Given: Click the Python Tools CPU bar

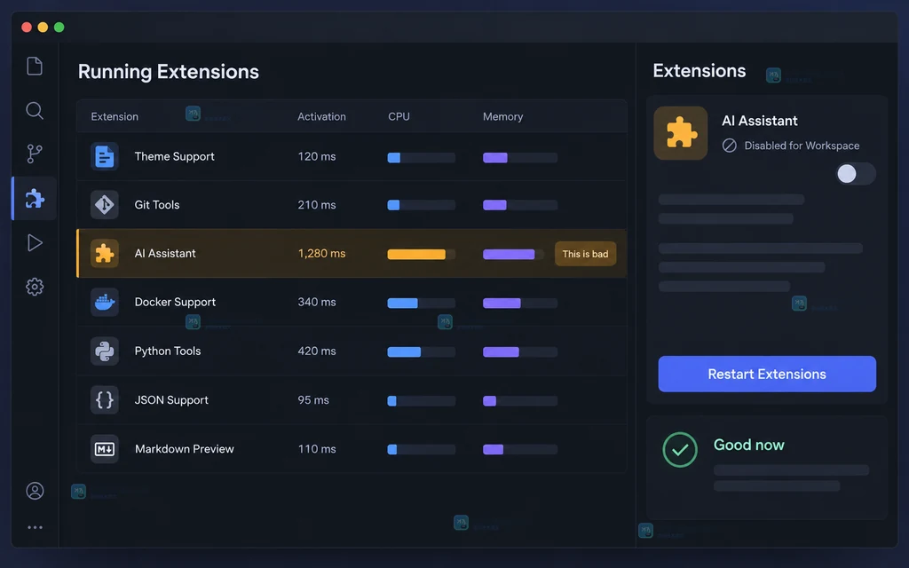Looking at the screenshot, I should [x=422, y=351].
